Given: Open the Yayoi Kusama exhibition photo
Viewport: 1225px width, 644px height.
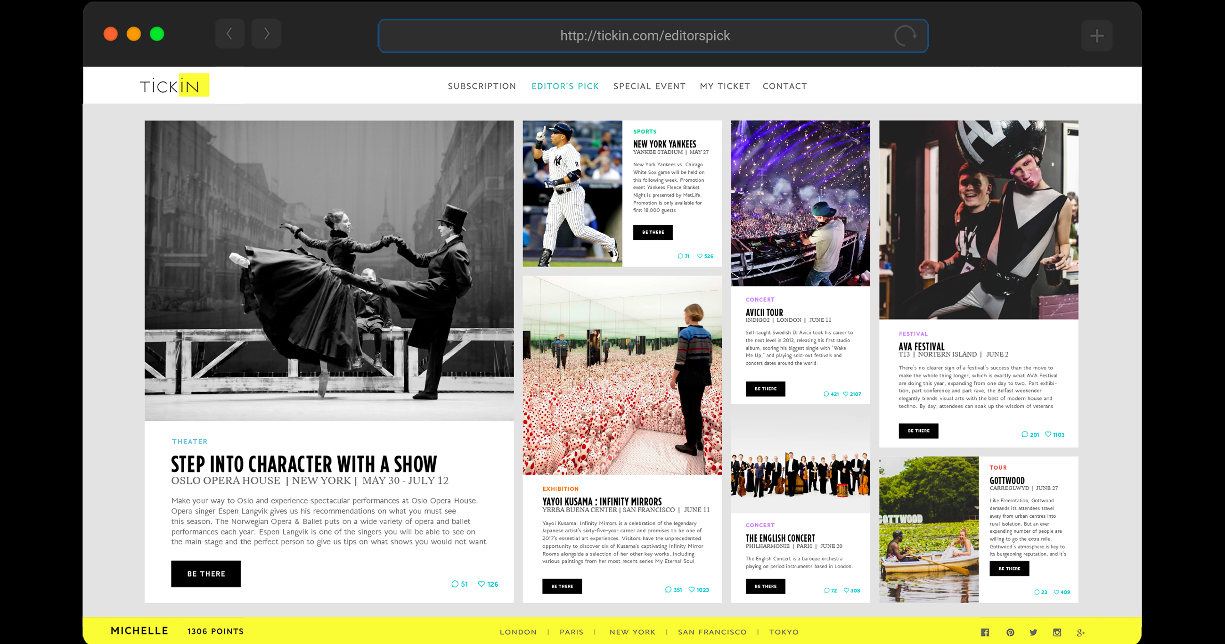Looking at the screenshot, I should tap(622, 375).
